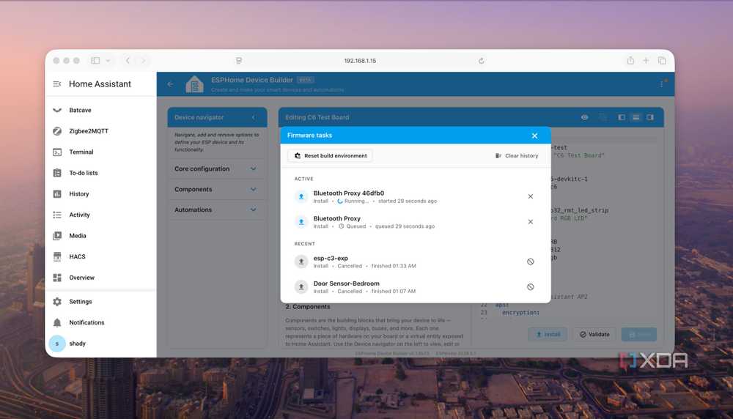
Task: Click upload icon of Door Sensor-Bedroom task
Action: [301, 287]
